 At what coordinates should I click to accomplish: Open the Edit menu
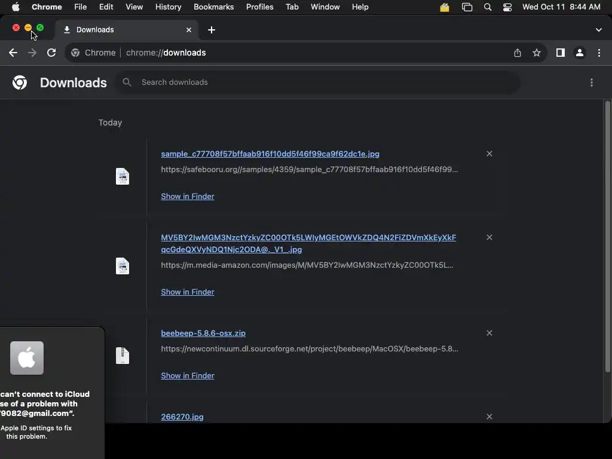coord(106,7)
